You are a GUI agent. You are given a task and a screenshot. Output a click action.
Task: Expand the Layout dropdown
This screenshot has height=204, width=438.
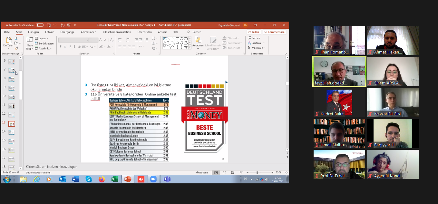pos(42,38)
